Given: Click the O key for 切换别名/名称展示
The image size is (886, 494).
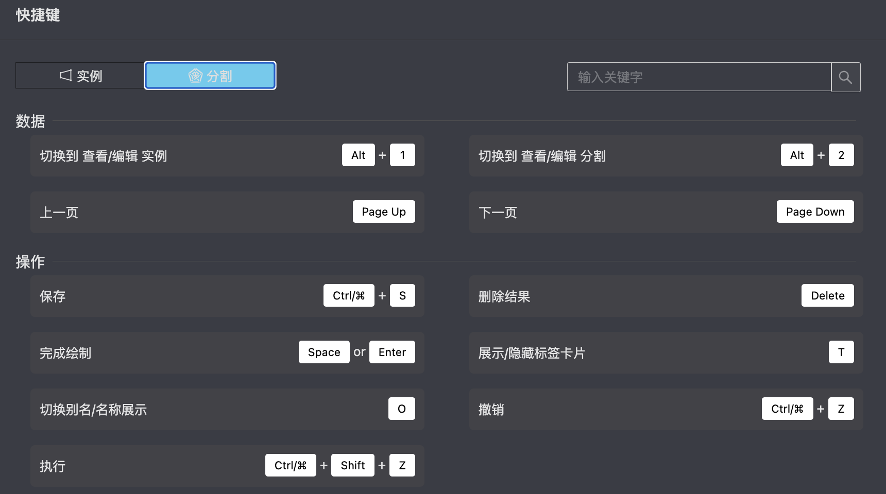Looking at the screenshot, I should 401,409.
